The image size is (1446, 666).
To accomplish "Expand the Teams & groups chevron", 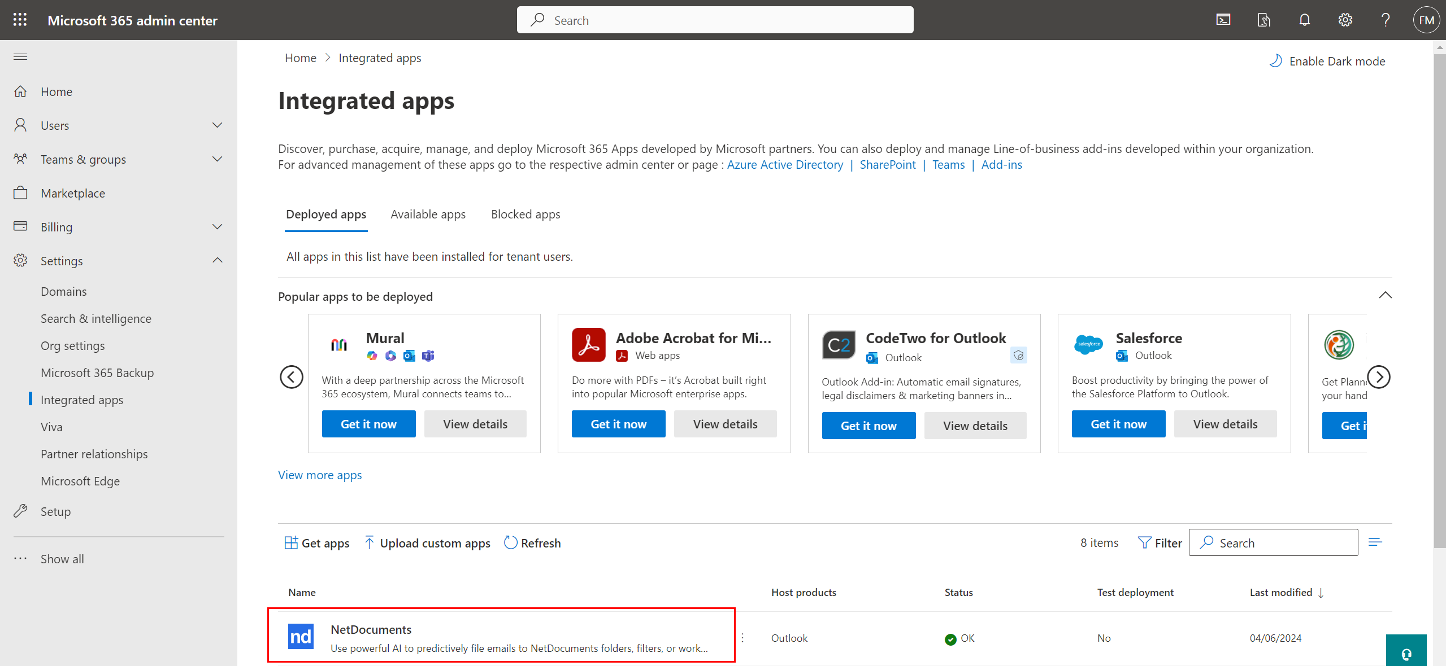I will coord(217,159).
